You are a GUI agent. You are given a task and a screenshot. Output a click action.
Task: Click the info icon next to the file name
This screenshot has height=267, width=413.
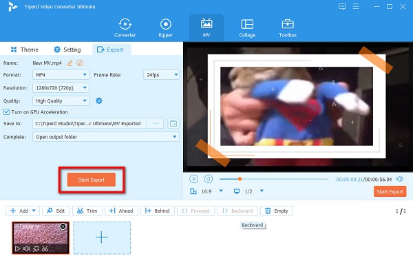pos(80,63)
